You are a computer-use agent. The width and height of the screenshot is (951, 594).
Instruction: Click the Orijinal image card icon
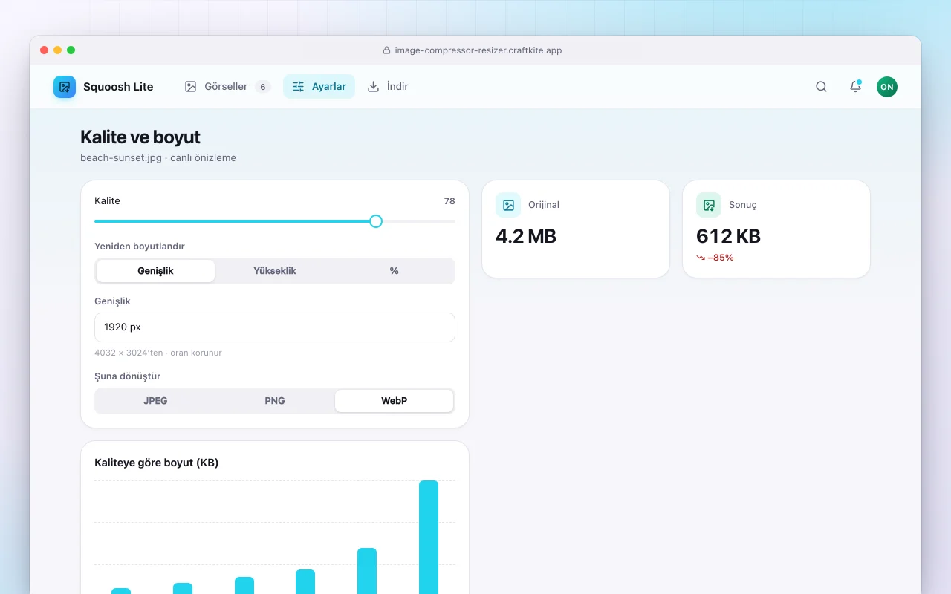(x=508, y=205)
